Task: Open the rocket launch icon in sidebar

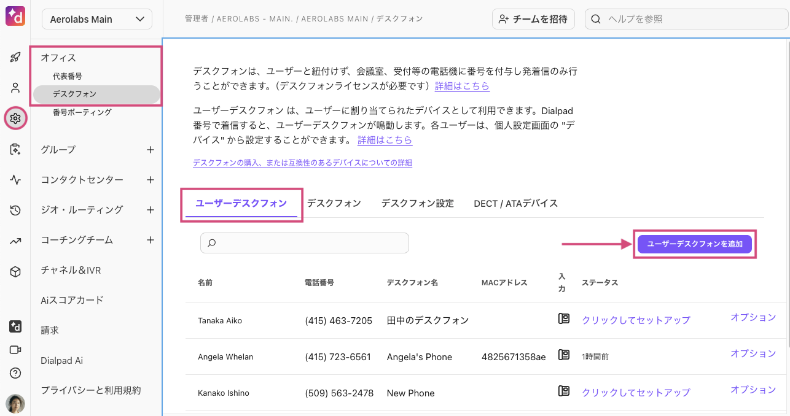Action: pos(15,58)
